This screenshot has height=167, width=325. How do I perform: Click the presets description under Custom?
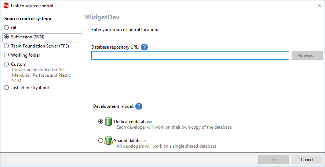pos(41,75)
